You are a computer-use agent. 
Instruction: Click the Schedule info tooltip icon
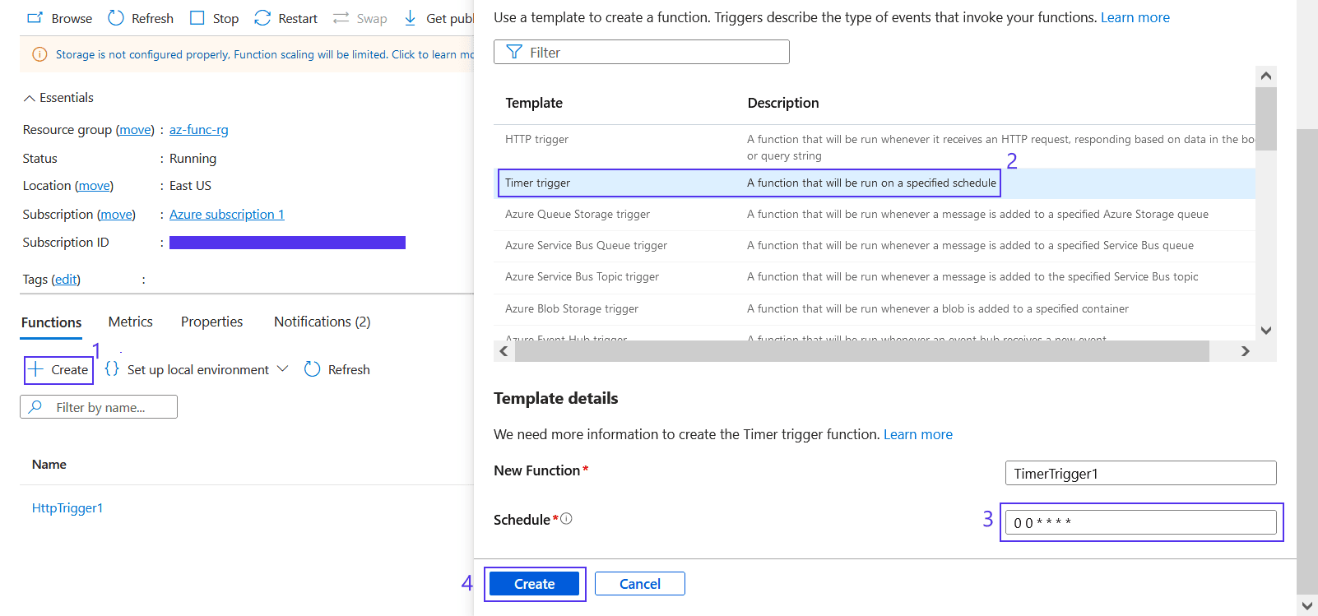566,519
